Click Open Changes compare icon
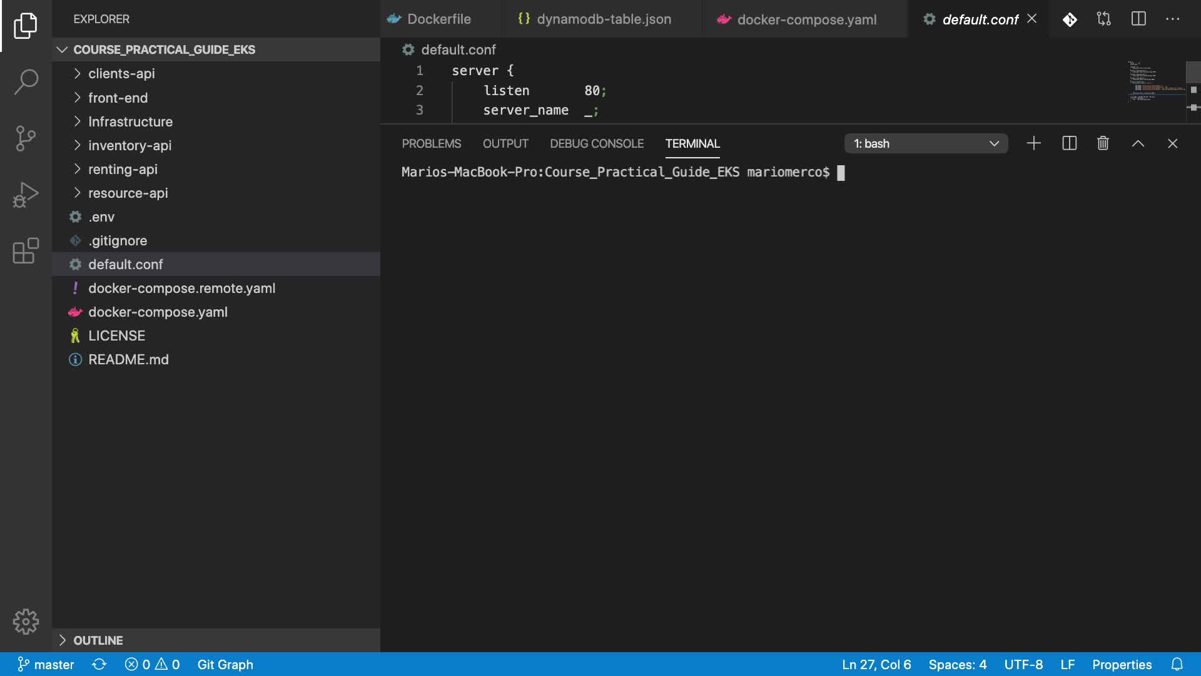 pyautogui.click(x=1104, y=19)
